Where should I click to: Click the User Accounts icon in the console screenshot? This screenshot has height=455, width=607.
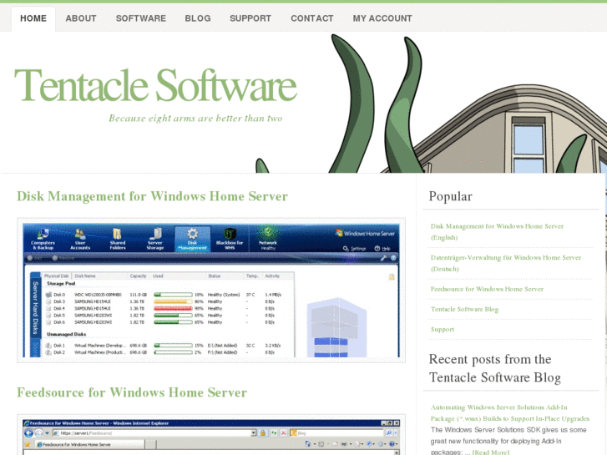point(80,239)
